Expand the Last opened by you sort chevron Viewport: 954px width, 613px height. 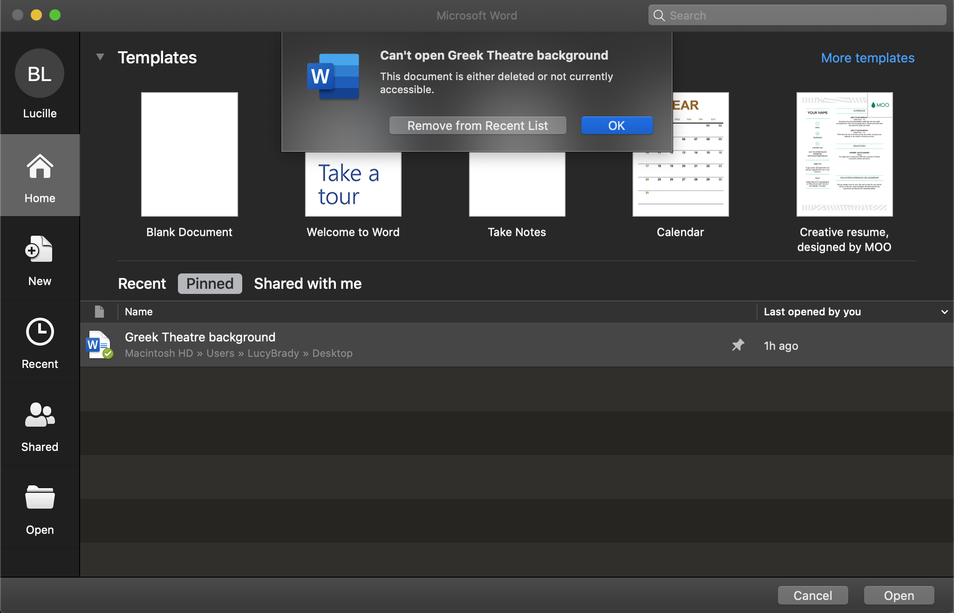(944, 312)
